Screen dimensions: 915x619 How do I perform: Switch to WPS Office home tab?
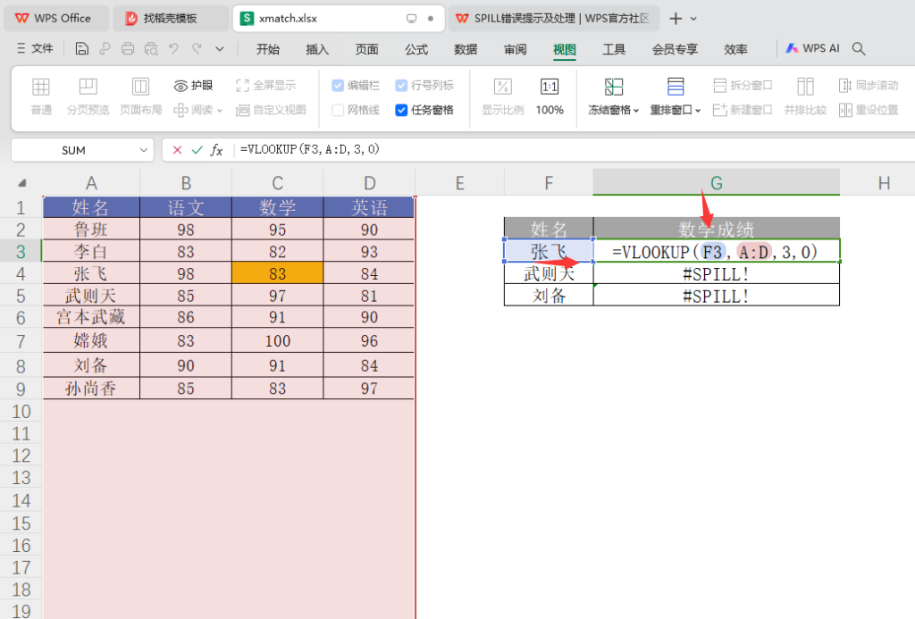click(56, 18)
